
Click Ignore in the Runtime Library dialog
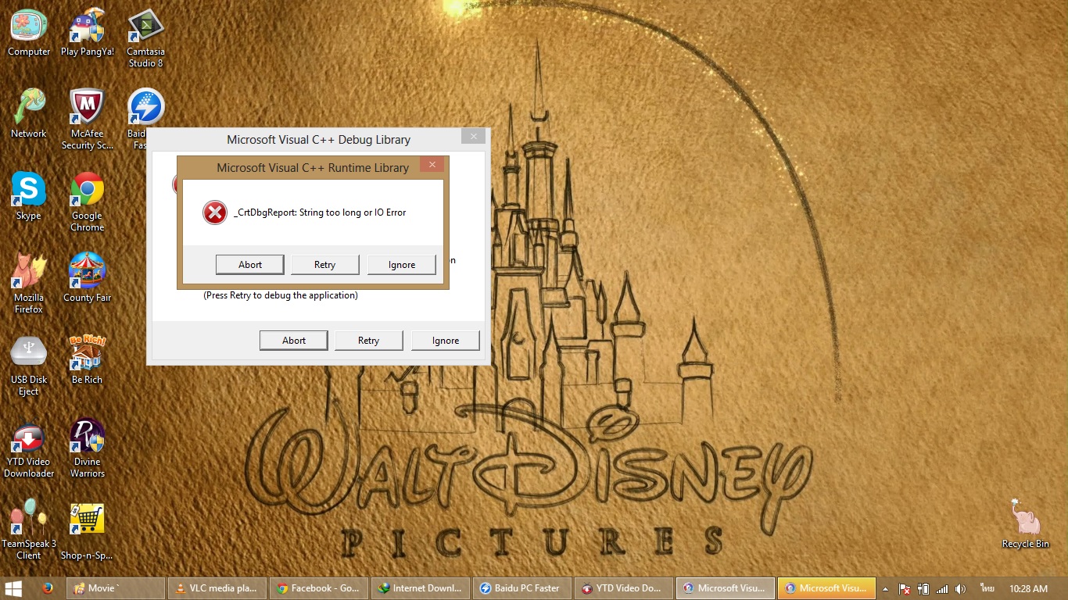(402, 265)
